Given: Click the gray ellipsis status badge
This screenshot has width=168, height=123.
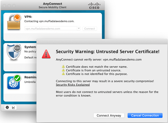Looking at the screenshot, I should coord(17,48).
